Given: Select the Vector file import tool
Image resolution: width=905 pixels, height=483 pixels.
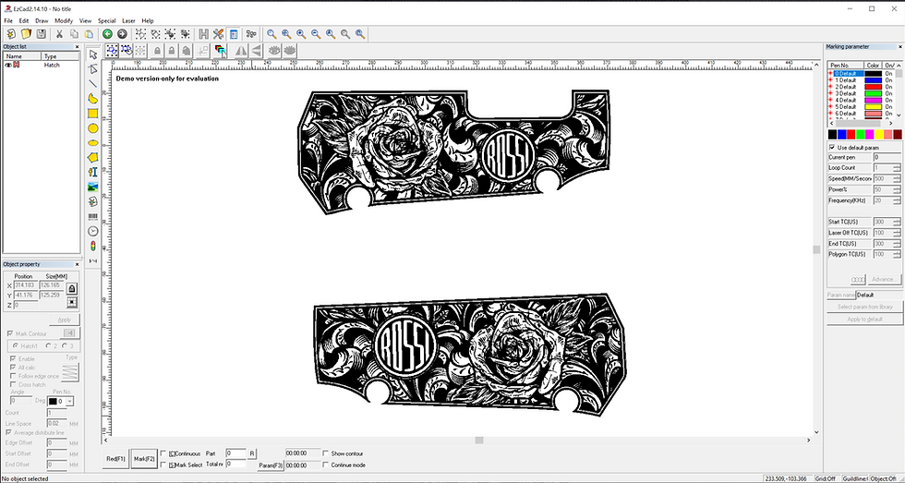Looking at the screenshot, I should 93,201.
